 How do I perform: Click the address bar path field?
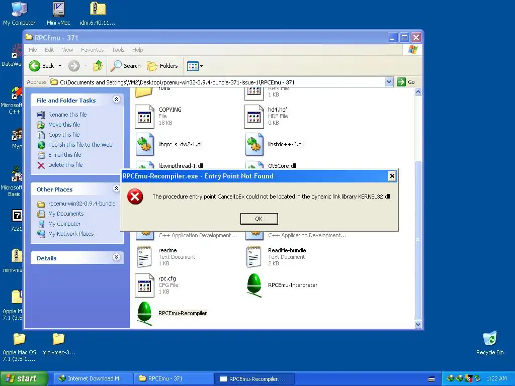(x=217, y=82)
